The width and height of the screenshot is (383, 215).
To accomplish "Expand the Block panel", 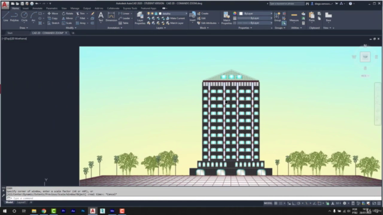I will pyautogui.click(x=204, y=28).
